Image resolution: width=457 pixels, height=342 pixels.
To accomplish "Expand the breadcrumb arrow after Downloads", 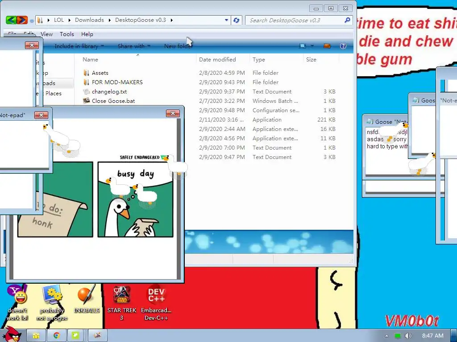I will (x=110, y=20).
